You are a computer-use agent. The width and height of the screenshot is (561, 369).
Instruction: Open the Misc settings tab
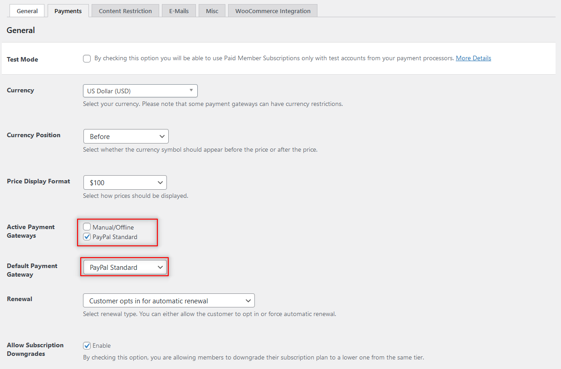pyautogui.click(x=212, y=11)
